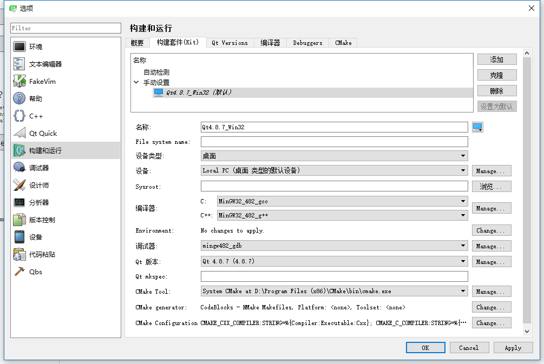544x364 pixels.
Task: Click the 名称 name input field
Action: [x=334, y=127]
